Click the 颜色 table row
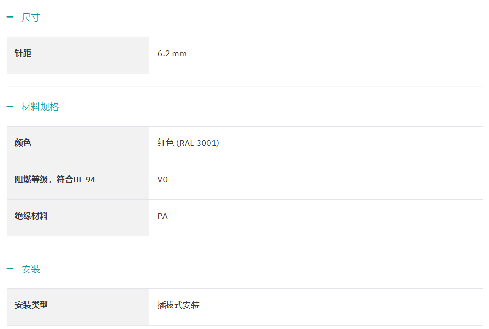489x329 pixels. click(x=309, y=145)
